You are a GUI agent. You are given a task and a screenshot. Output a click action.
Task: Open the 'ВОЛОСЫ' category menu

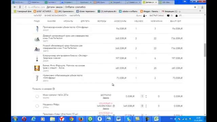point(102,21)
